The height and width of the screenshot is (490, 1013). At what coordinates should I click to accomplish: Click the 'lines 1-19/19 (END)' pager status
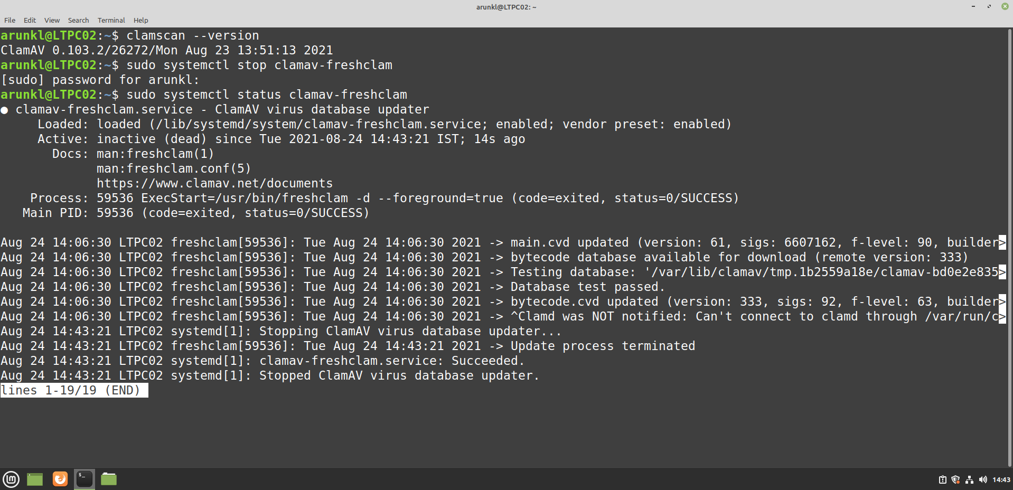(x=74, y=390)
